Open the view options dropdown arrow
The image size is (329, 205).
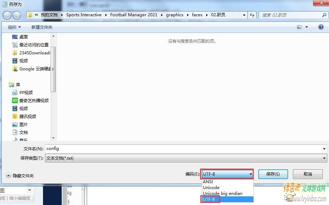306,27
